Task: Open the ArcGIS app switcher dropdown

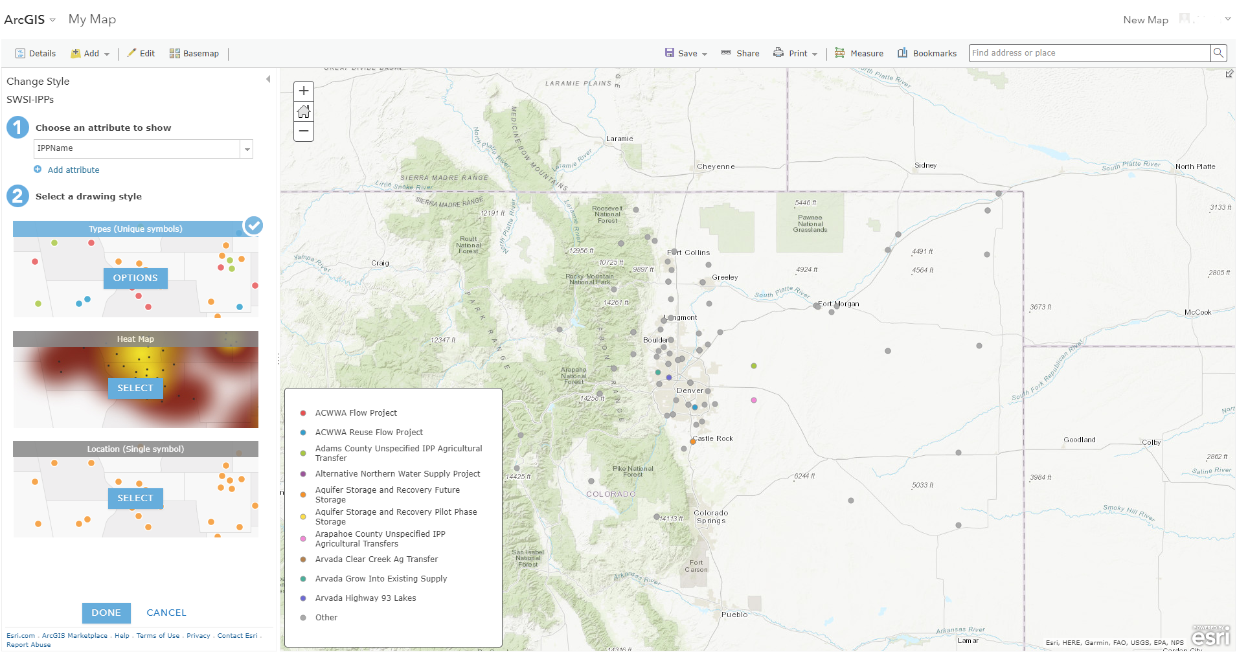Action: 52,19
